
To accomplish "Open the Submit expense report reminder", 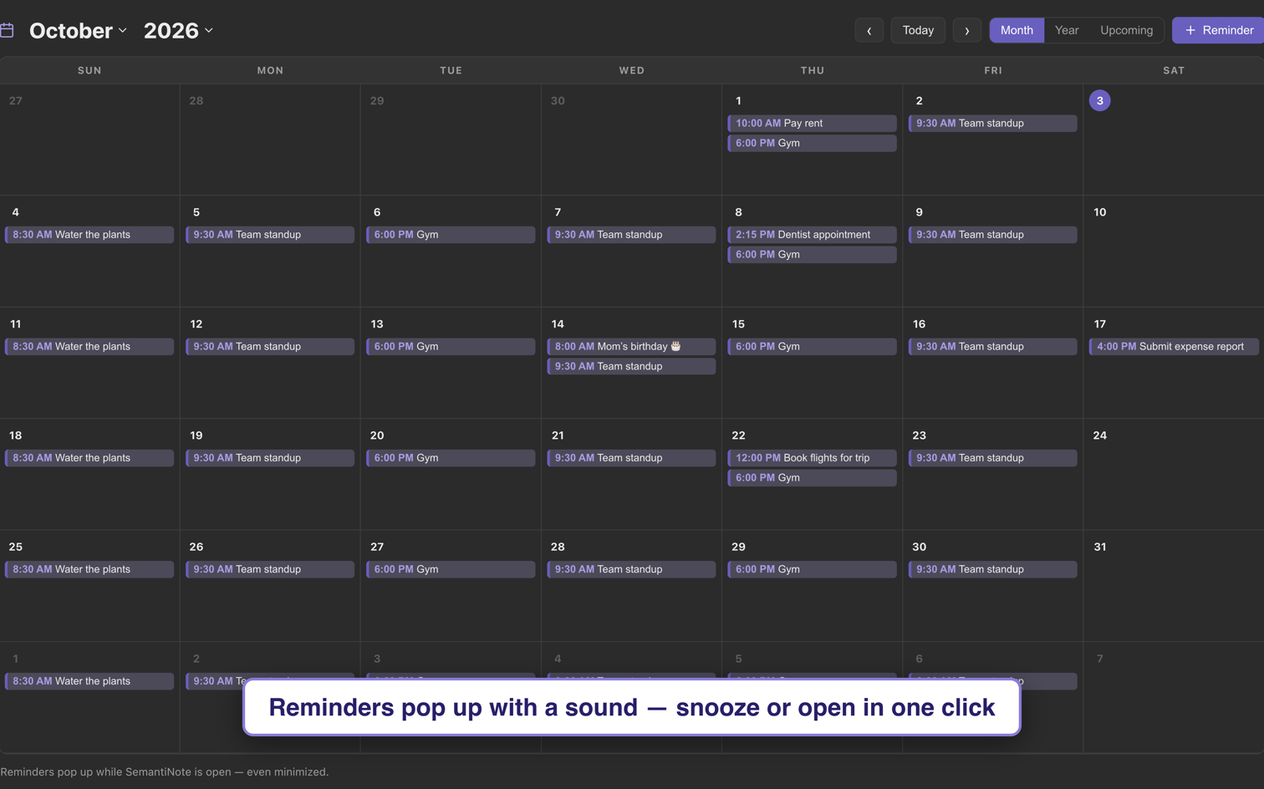I will 1174,346.
